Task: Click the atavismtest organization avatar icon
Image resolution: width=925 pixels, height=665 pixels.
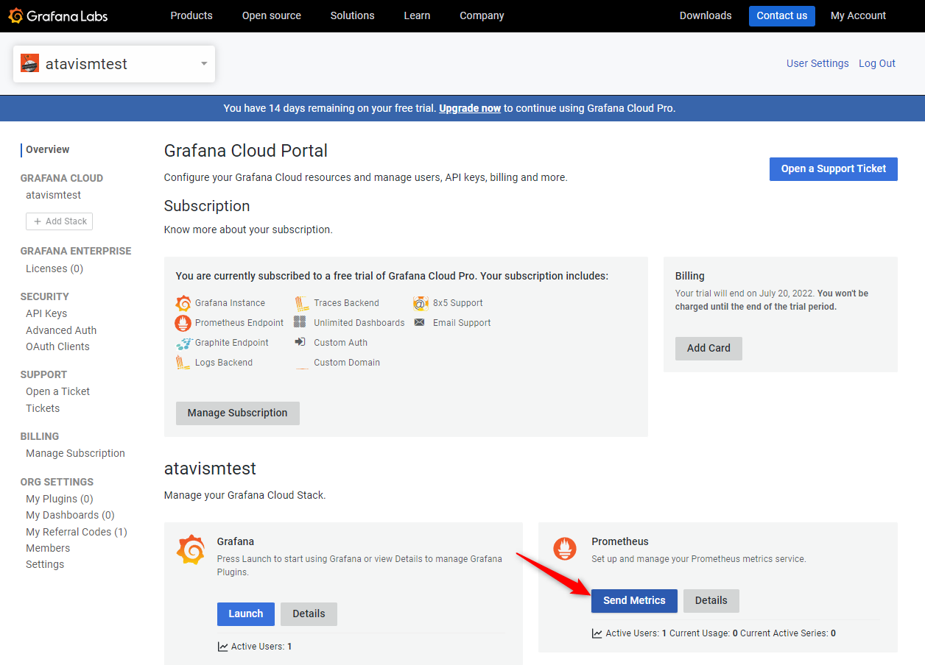Action: pos(29,64)
